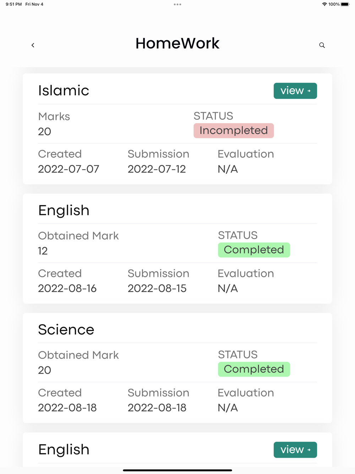Tap Science card's Completed status badge
355x474 pixels.
click(254, 369)
